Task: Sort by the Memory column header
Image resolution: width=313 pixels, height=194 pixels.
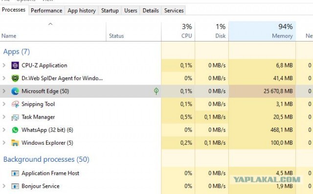Action: [262, 31]
